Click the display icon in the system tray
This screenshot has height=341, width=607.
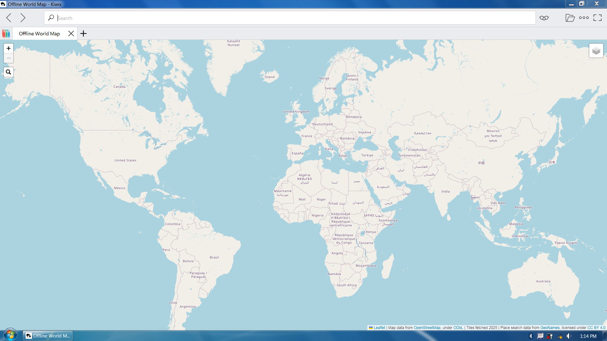click(x=540, y=336)
